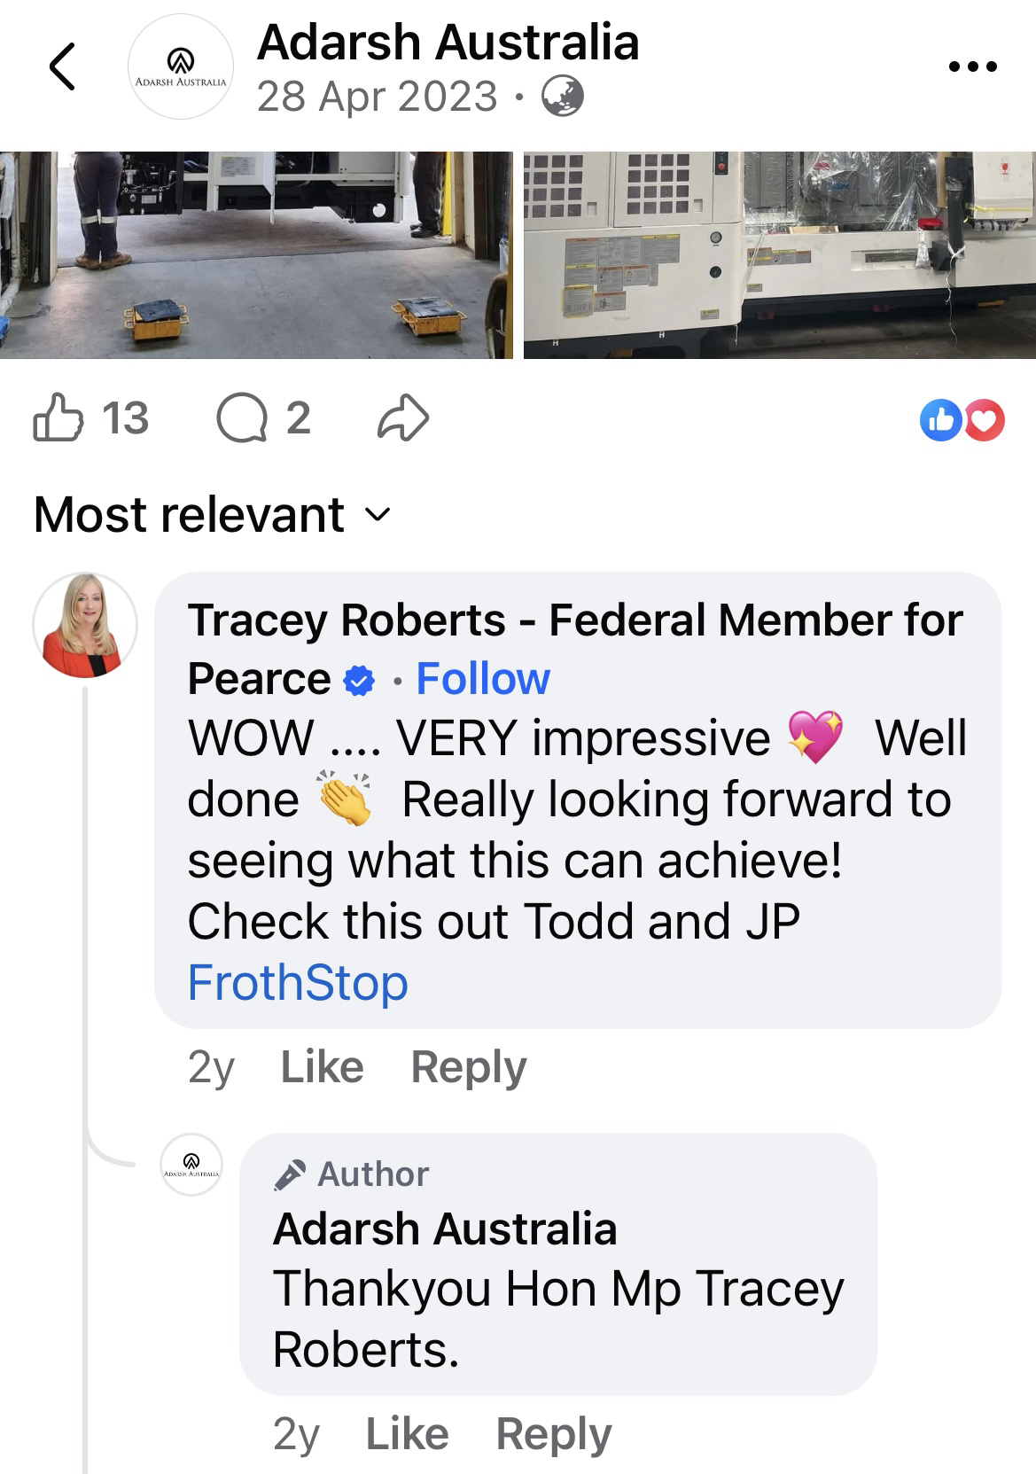Reply to the Adarsh Australia author comment

pyautogui.click(x=554, y=1434)
